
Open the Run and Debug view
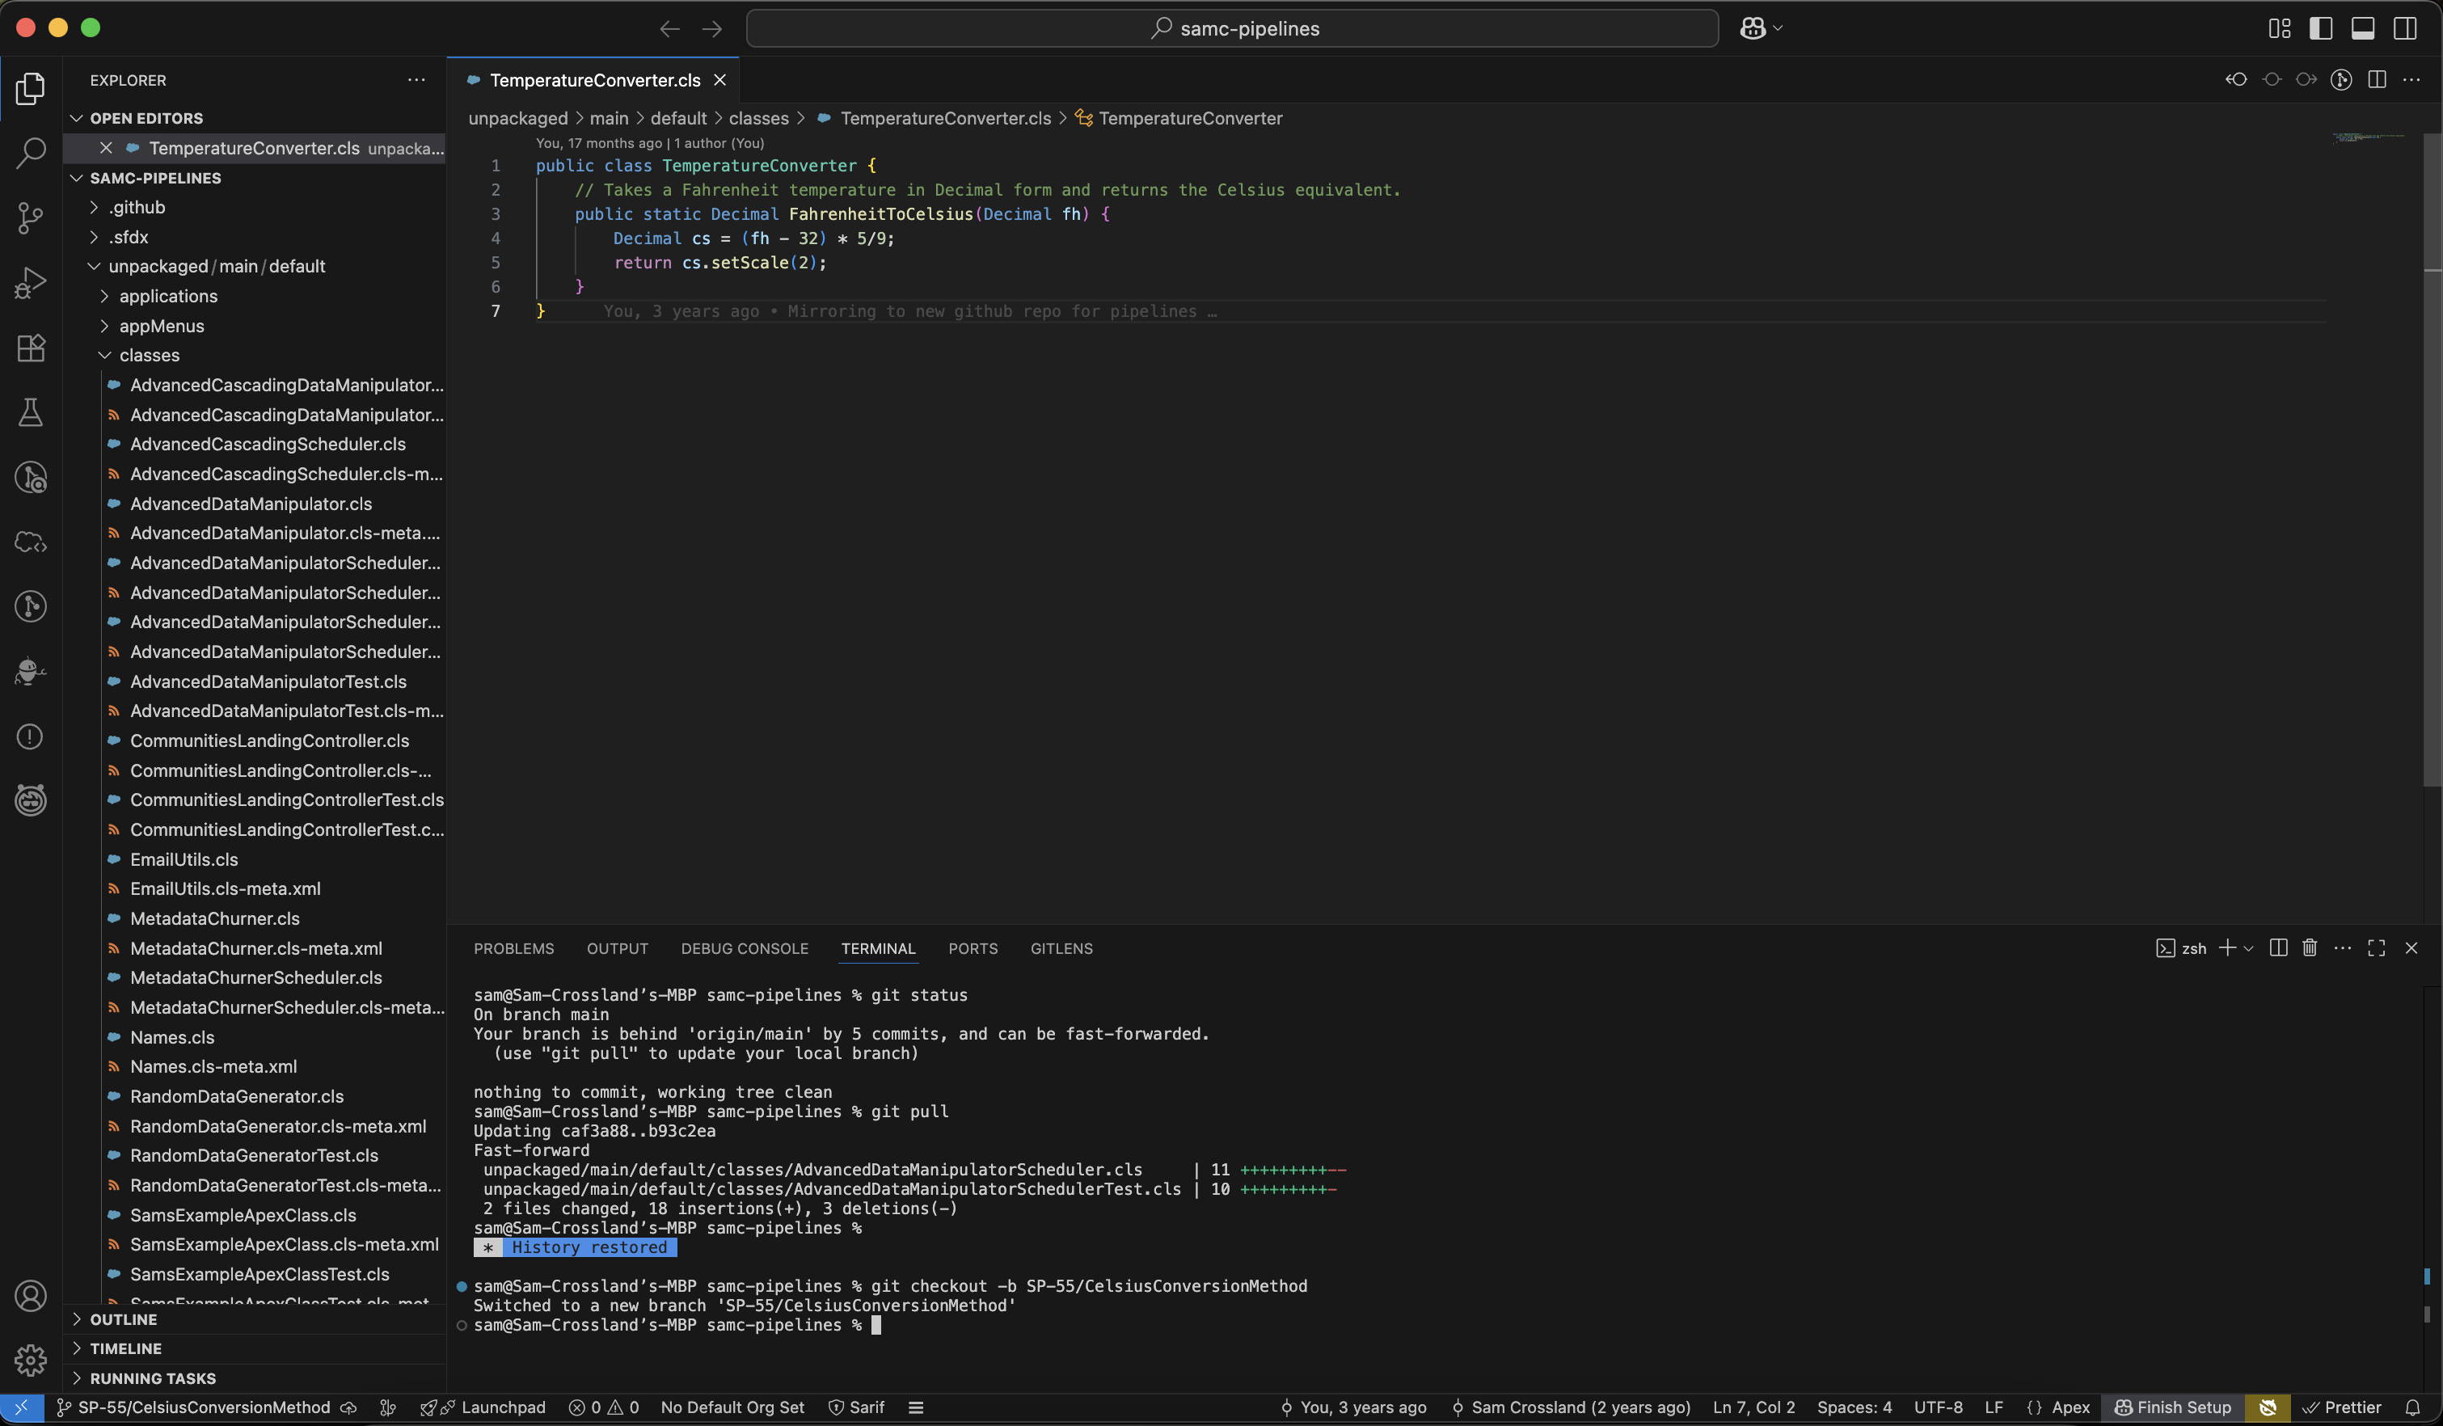pyautogui.click(x=30, y=282)
